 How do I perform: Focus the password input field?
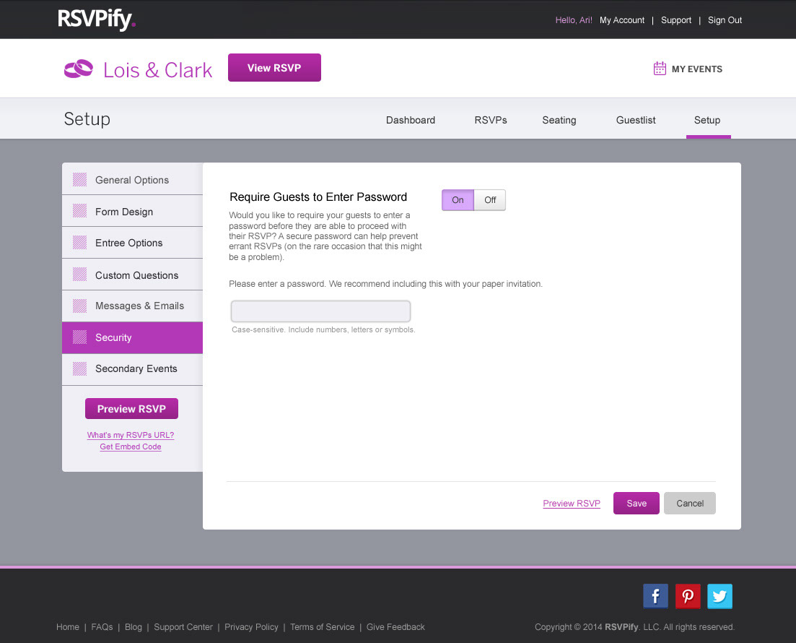pos(321,311)
